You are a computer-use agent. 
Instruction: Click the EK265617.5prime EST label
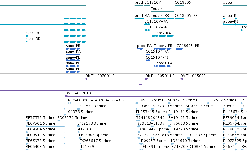(95, 141)
